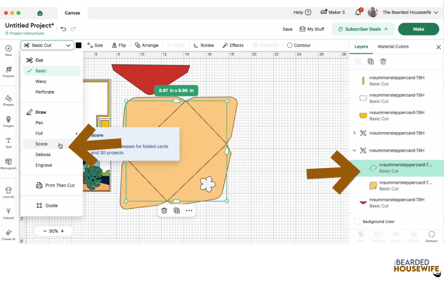Collapse the expanded rvsummersteppercard-TBH group
The image size is (444, 282).
coord(354,150)
